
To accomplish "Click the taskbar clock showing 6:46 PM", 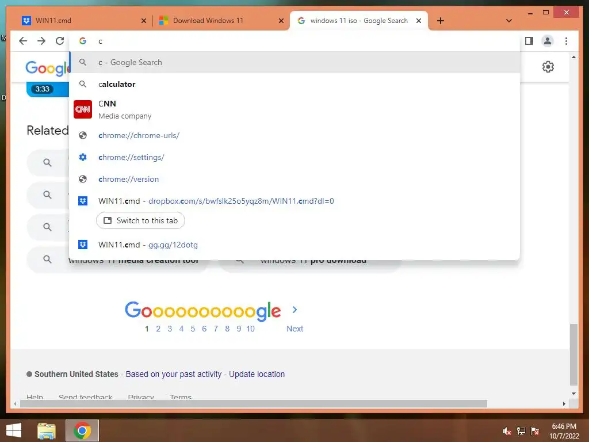I will pos(564,430).
